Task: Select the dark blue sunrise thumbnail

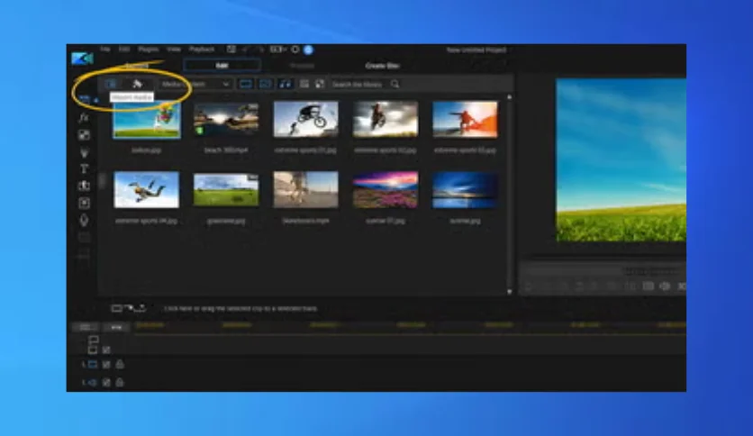Action: coord(465,190)
